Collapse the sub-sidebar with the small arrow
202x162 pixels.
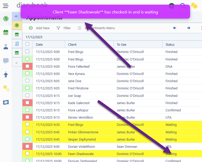coord(17,62)
